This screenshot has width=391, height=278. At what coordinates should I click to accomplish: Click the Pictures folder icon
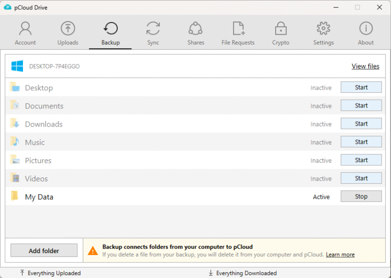15,160
